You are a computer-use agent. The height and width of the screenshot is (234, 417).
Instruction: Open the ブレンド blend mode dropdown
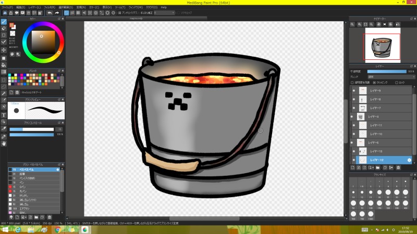point(391,77)
